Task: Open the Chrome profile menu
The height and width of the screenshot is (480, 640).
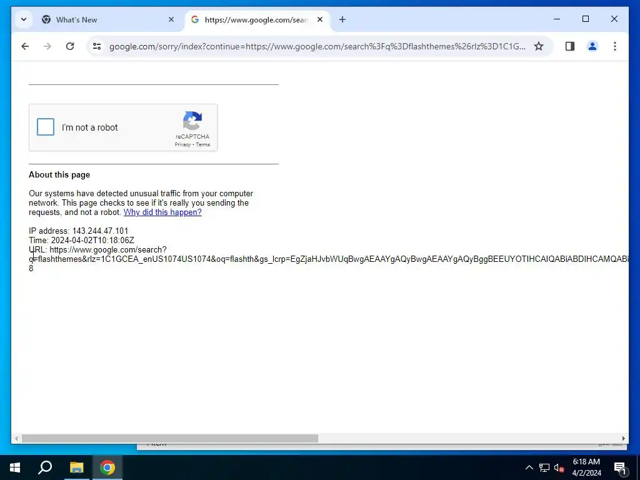Action: 592,46
